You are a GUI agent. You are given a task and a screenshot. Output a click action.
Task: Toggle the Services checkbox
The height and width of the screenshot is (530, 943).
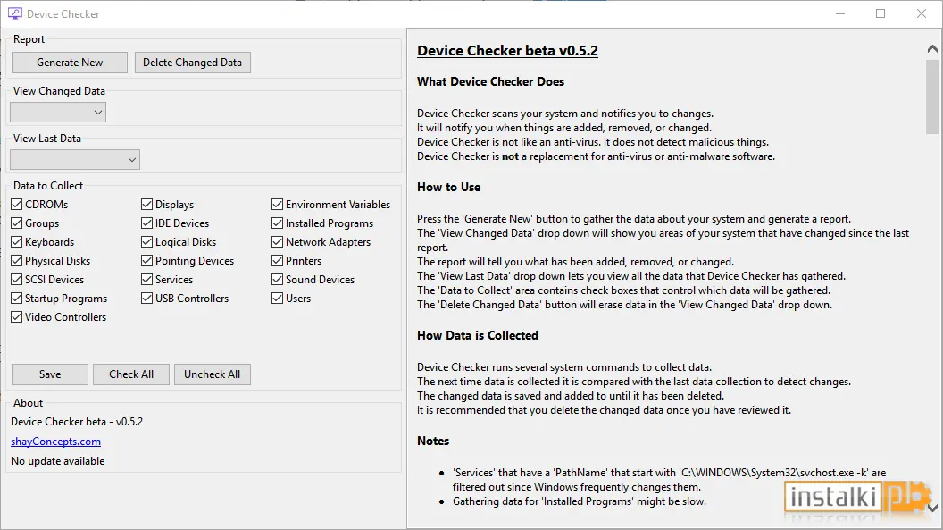tap(146, 279)
